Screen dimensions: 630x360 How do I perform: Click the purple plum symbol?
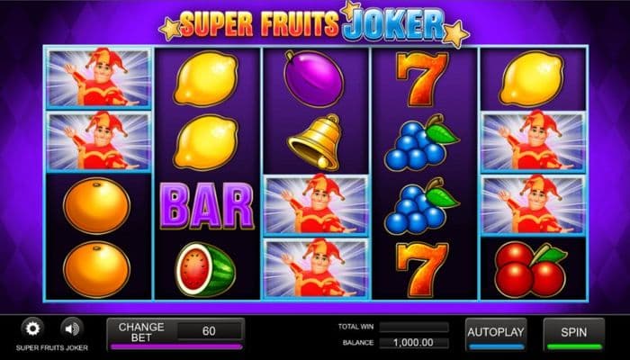click(x=314, y=79)
